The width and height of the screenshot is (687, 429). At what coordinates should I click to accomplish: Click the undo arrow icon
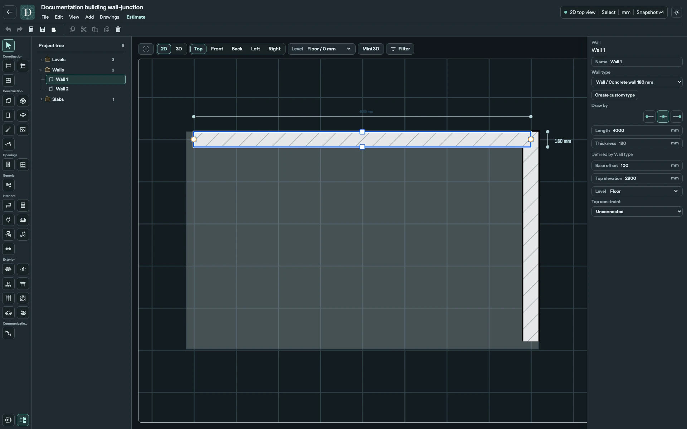8,29
